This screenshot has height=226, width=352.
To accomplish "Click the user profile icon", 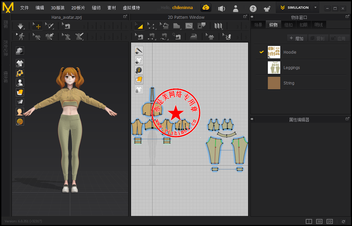I will [236, 8].
